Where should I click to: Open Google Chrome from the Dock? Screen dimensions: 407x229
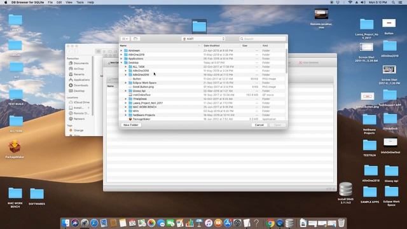pos(270,223)
